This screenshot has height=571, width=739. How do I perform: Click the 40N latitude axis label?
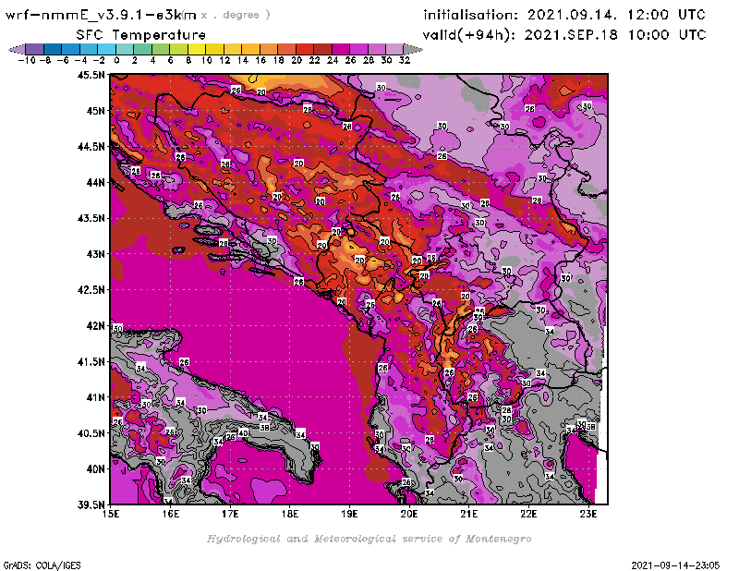pos(95,469)
